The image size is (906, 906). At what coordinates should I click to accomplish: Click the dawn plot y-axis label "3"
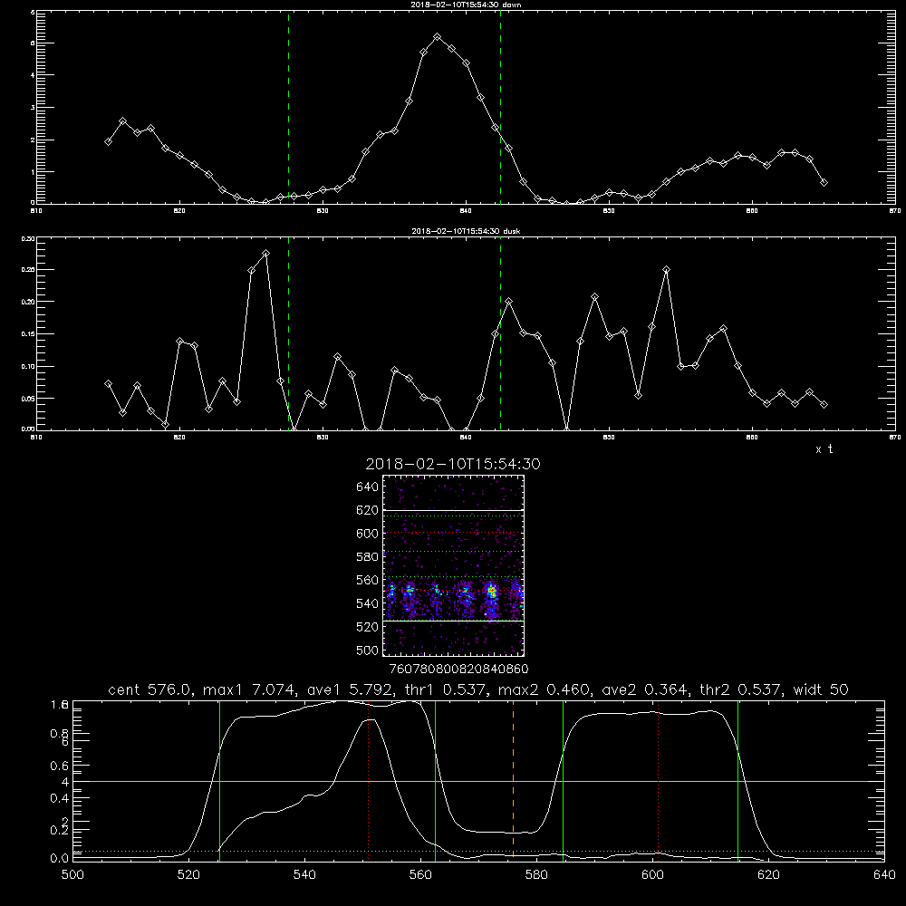pyautogui.click(x=33, y=108)
